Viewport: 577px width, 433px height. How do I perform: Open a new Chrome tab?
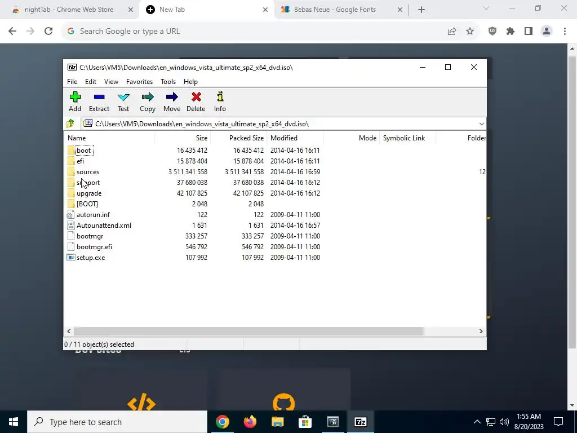(421, 10)
